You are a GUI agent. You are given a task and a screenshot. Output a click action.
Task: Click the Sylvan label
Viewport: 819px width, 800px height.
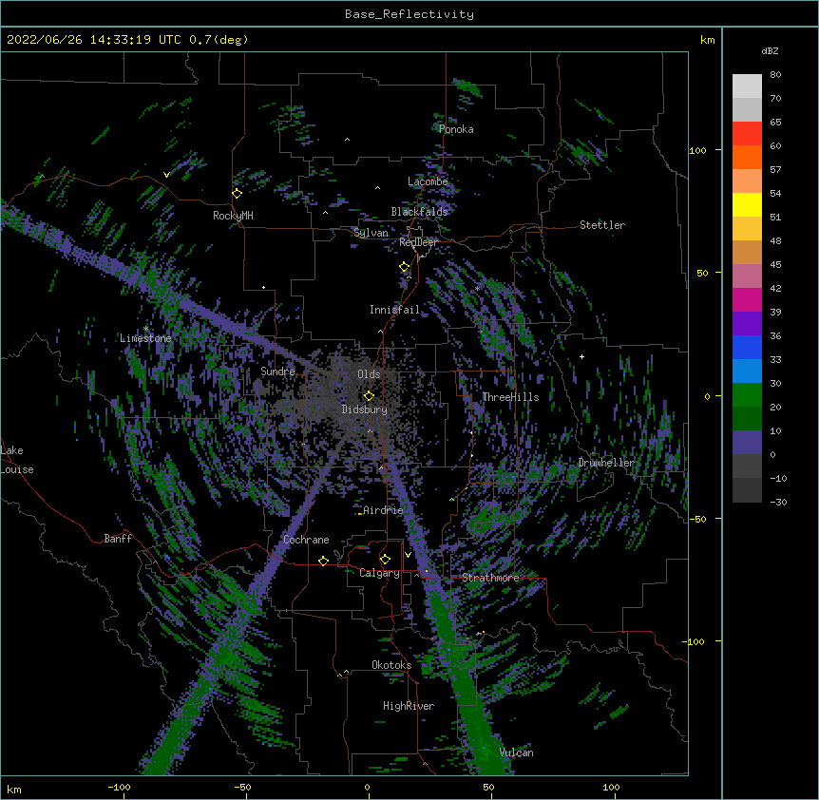[371, 233]
